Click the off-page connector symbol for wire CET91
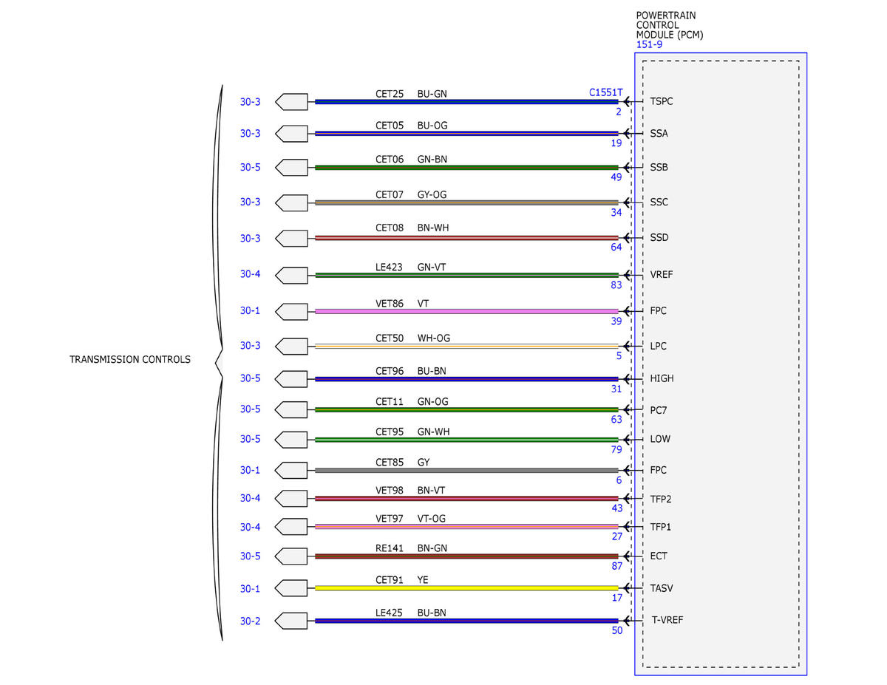Viewport: 887px width, 685px height. click(x=291, y=588)
